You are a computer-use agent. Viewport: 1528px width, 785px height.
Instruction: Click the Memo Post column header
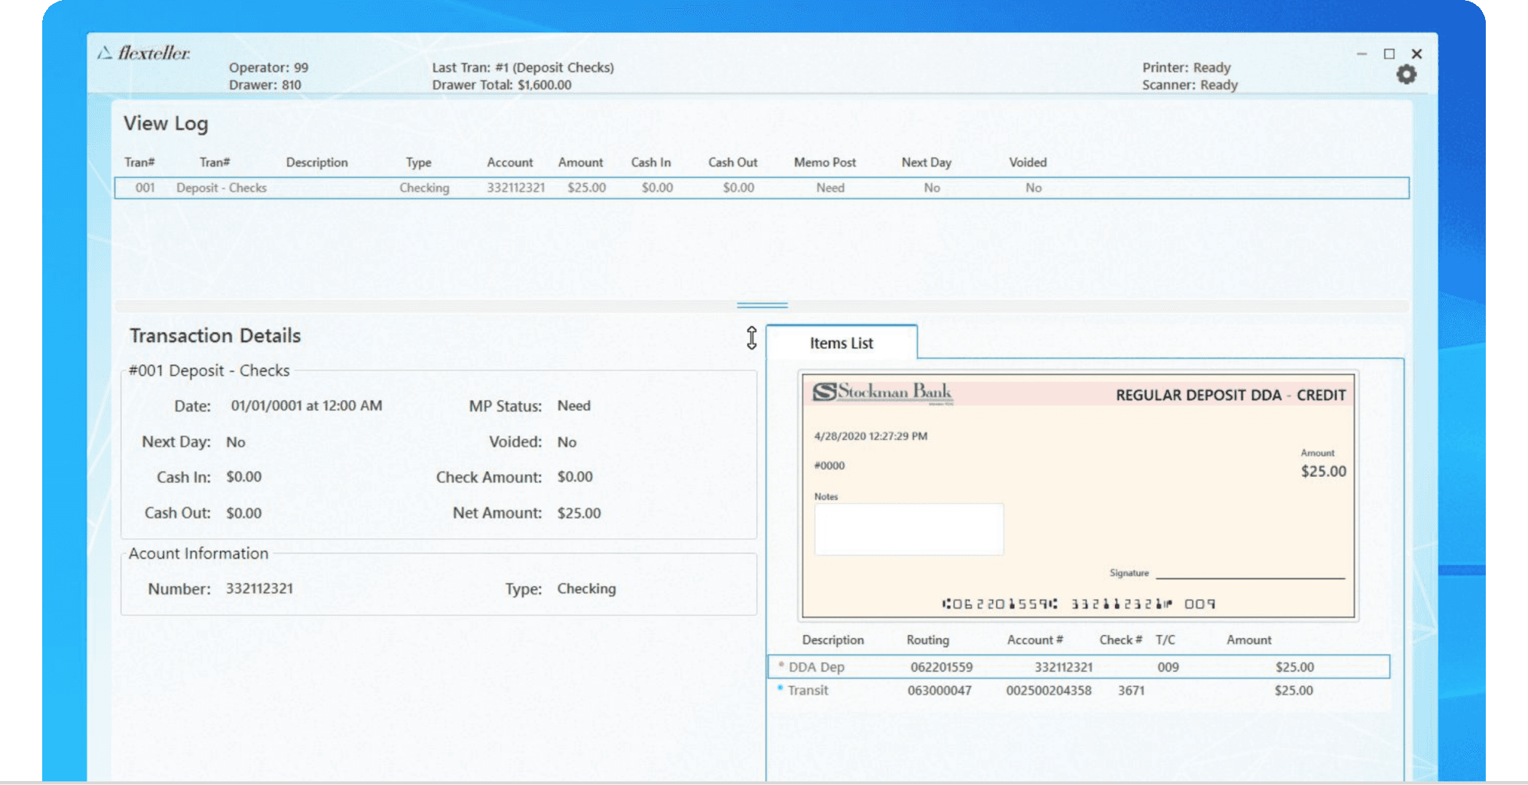pos(825,162)
